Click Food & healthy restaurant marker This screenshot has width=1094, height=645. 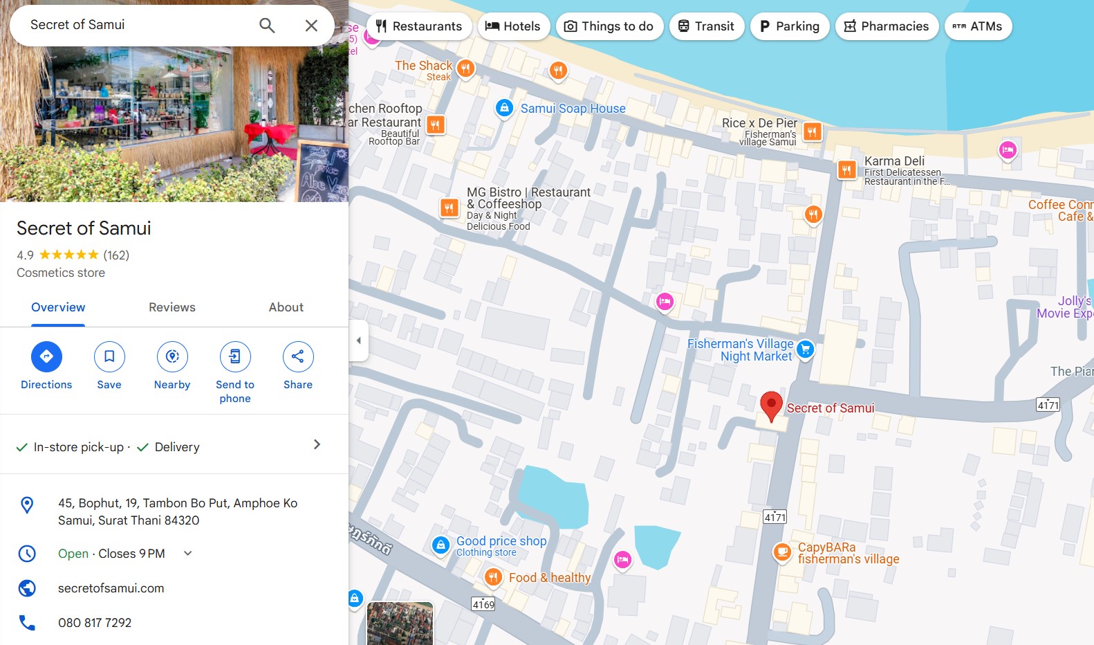point(493,576)
